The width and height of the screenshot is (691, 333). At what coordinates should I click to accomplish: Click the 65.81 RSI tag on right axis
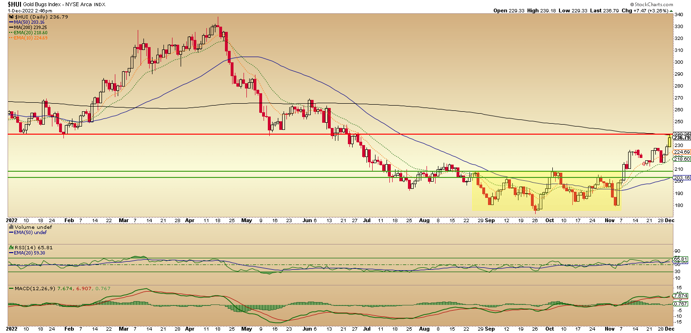681,259
